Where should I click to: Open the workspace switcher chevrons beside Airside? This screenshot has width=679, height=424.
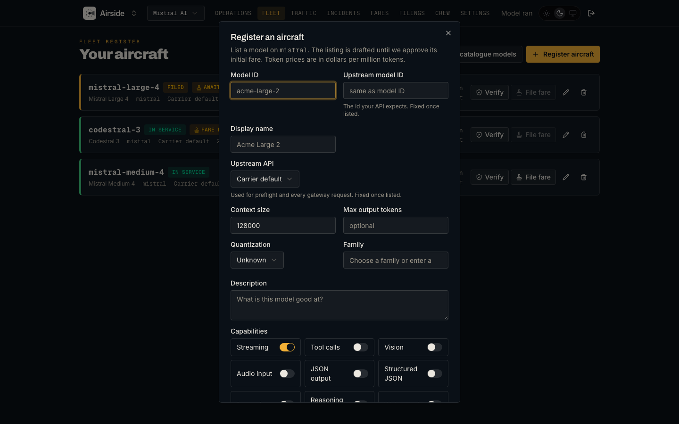click(x=134, y=13)
